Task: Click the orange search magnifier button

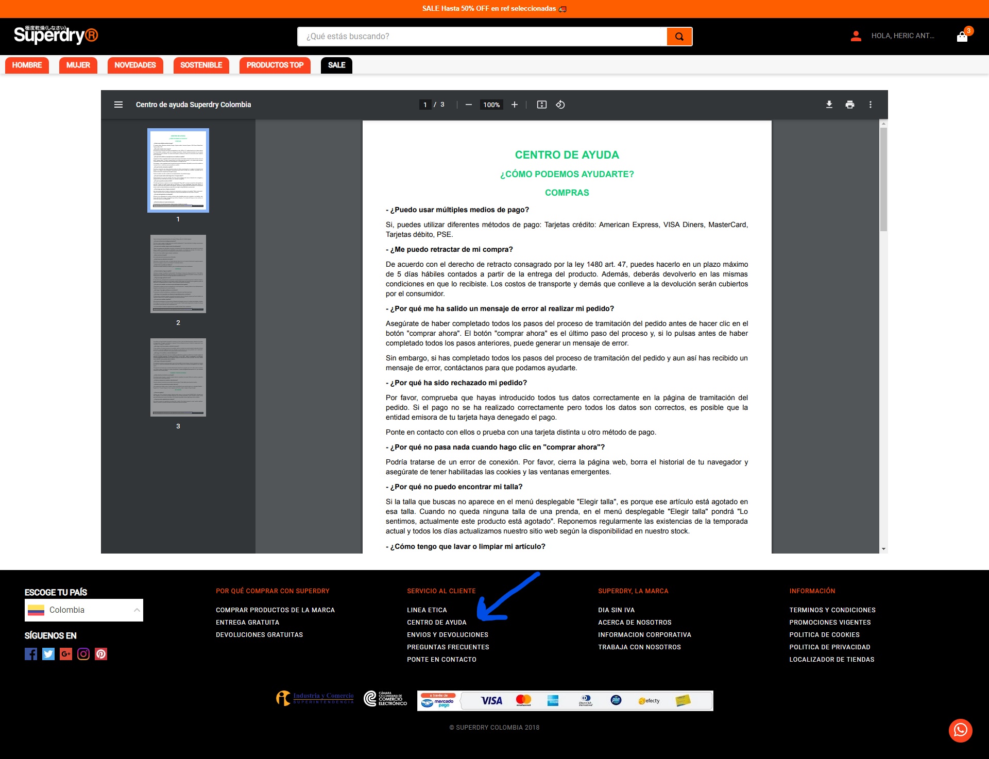Action: tap(679, 37)
